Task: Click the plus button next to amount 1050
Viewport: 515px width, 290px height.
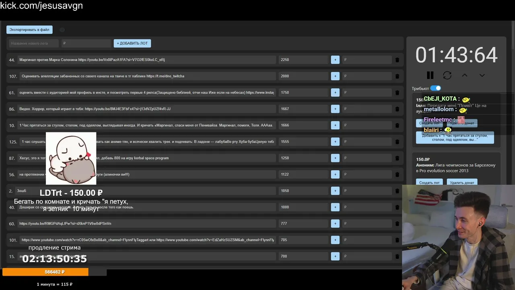Action: tap(335, 191)
